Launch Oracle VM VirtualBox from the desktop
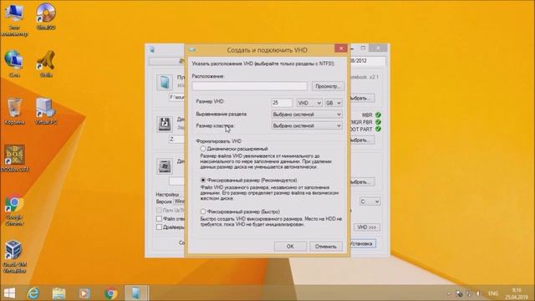 click(x=14, y=257)
